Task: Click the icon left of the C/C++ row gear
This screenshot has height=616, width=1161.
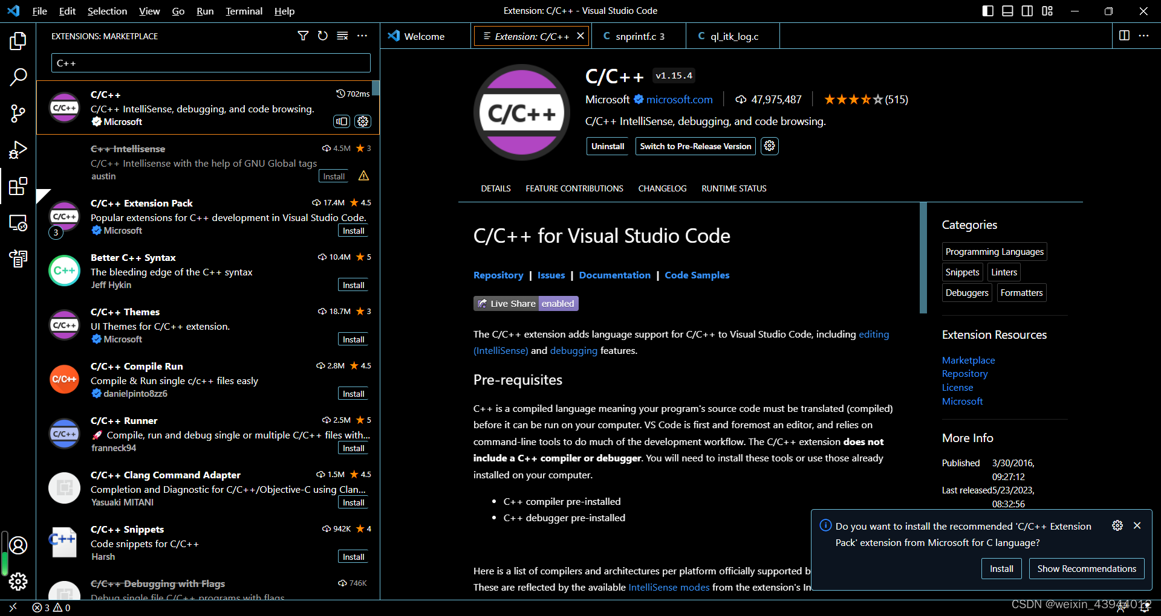Action: pyautogui.click(x=342, y=121)
